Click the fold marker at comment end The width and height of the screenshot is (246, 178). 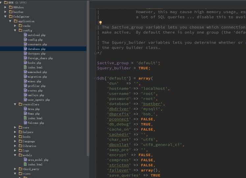click(x=96, y=53)
